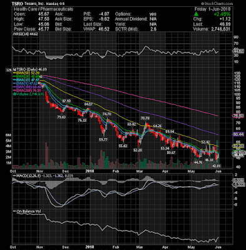Click the 2018 year label on axis
Screen dimensions: 246x250
pos(90,171)
